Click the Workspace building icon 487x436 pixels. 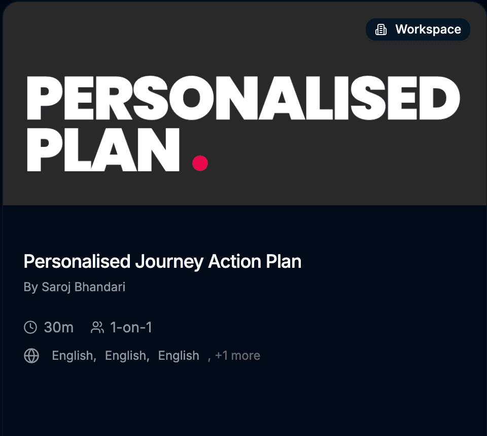pos(381,30)
